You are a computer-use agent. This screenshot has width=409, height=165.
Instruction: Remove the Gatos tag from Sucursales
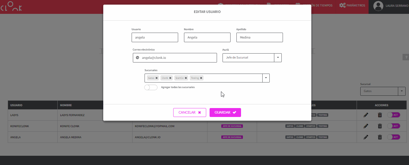point(157,78)
